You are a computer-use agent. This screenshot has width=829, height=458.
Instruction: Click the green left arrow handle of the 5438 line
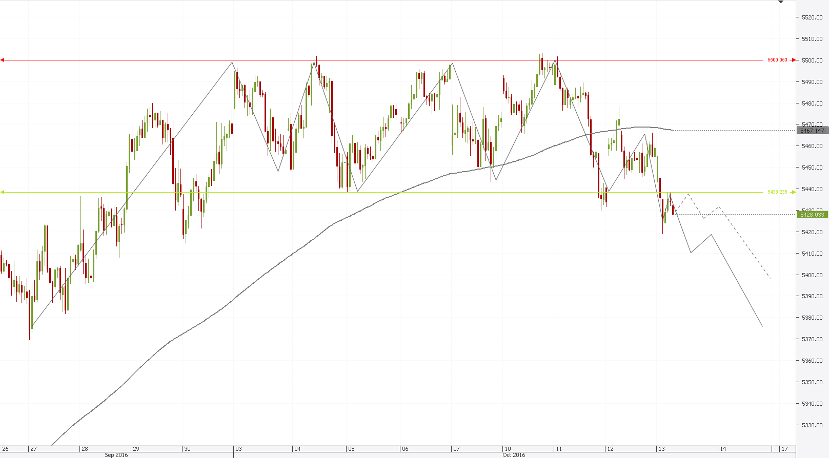tap(2, 192)
